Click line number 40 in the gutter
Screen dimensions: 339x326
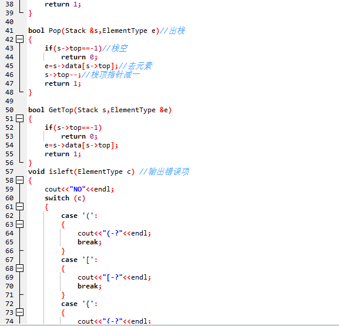(9, 22)
